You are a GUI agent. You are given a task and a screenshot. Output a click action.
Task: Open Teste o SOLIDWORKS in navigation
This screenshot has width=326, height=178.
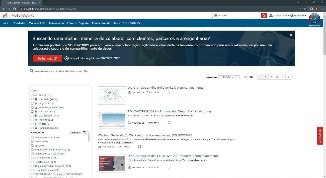(x=127, y=23)
